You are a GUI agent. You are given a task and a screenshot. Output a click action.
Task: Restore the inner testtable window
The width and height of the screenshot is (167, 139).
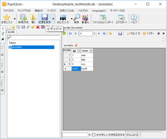click(158, 33)
